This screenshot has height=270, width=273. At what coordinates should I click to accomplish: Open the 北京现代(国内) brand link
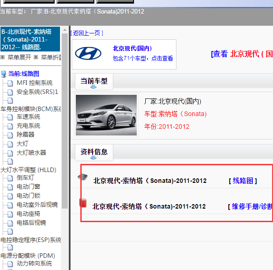tap(132, 48)
